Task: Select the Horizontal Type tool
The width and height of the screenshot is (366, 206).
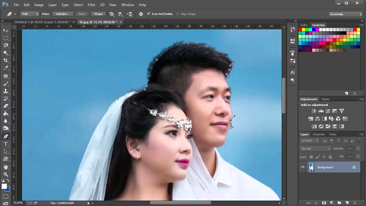Action: click(6, 144)
